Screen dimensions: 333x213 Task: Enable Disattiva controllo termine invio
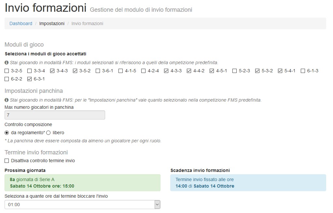pyautogui.click(x=7, y=160)
